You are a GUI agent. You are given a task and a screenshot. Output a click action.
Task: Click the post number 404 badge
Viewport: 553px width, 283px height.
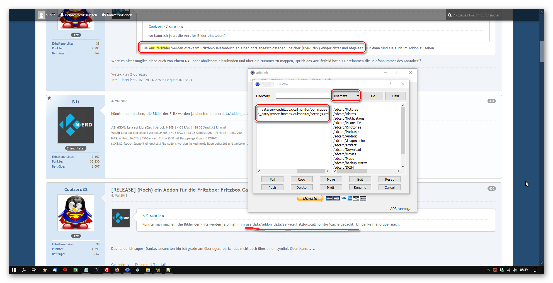491,101
